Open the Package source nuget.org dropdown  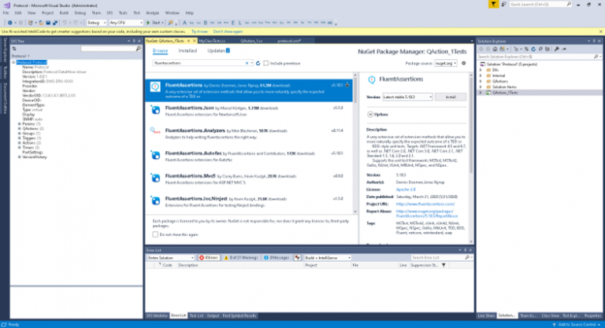point(444,62)
